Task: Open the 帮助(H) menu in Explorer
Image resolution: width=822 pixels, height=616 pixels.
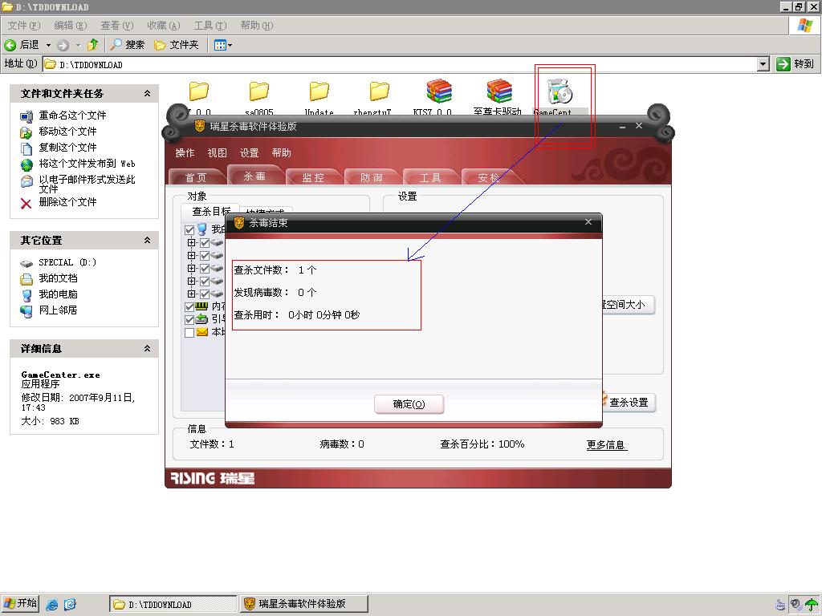Action: click(x=257, y=25)
